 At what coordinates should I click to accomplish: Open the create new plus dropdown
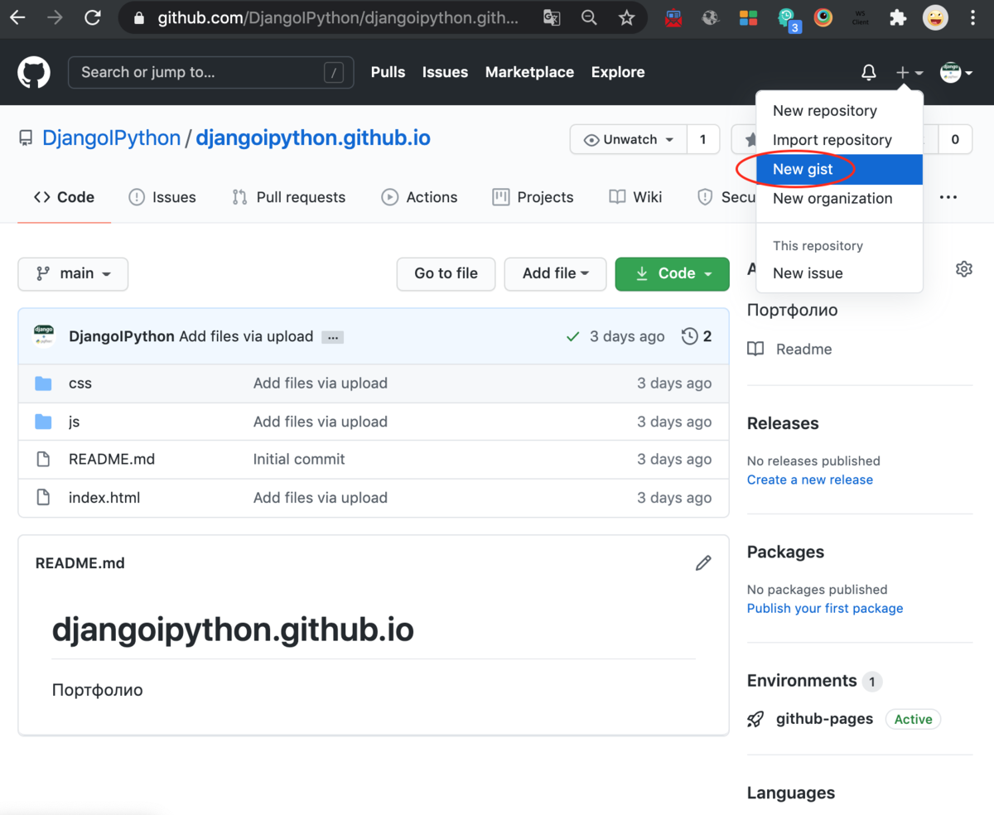tap(909, 73)
